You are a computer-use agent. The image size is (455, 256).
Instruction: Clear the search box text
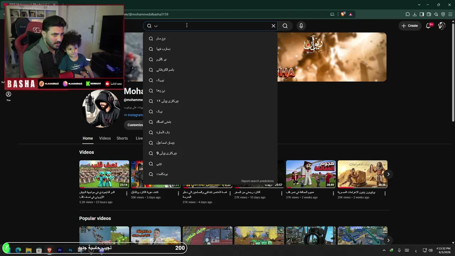(x=273, y=26)
